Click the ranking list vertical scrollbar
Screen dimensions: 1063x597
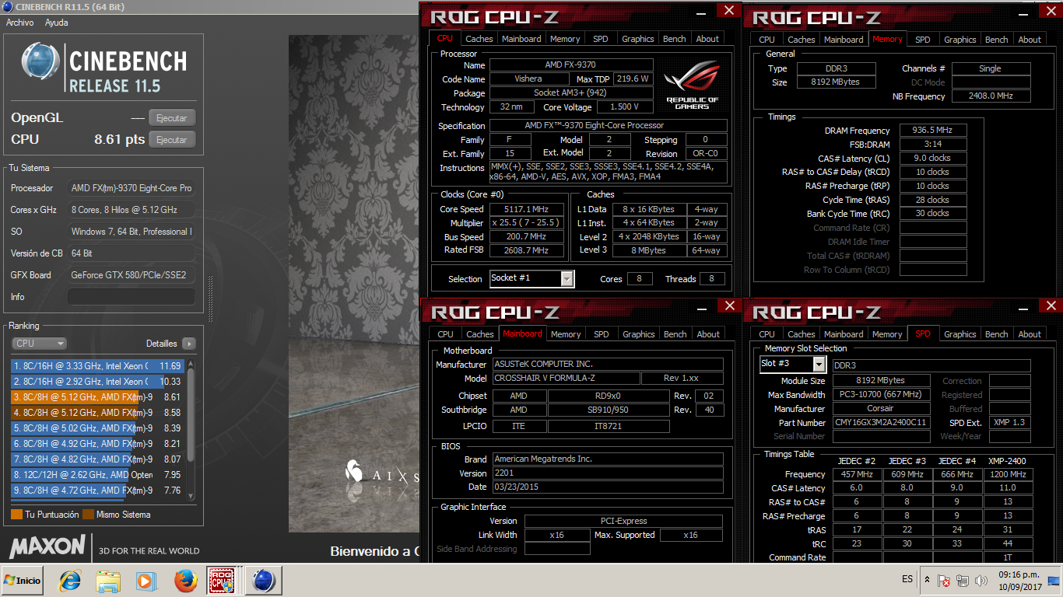[x=191, y=429]
